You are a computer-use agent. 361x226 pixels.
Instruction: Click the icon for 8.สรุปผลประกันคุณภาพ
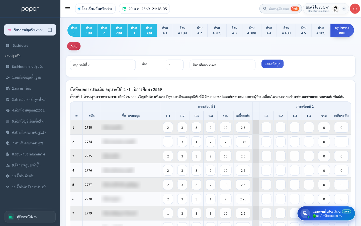pyautogui.click(x=8, y=154)
